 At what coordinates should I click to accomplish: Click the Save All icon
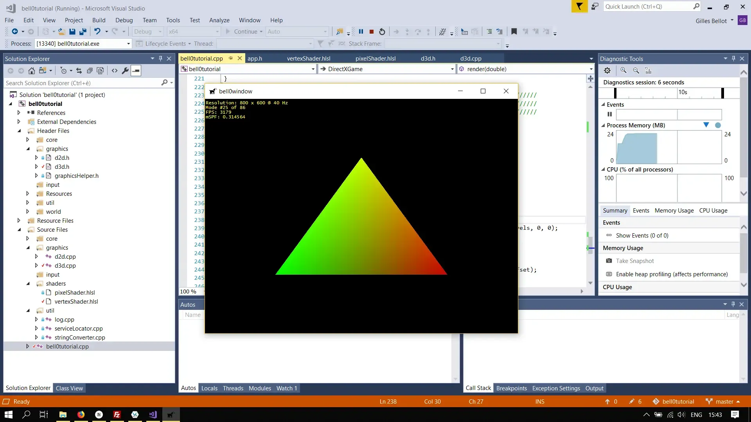point(83,32)
